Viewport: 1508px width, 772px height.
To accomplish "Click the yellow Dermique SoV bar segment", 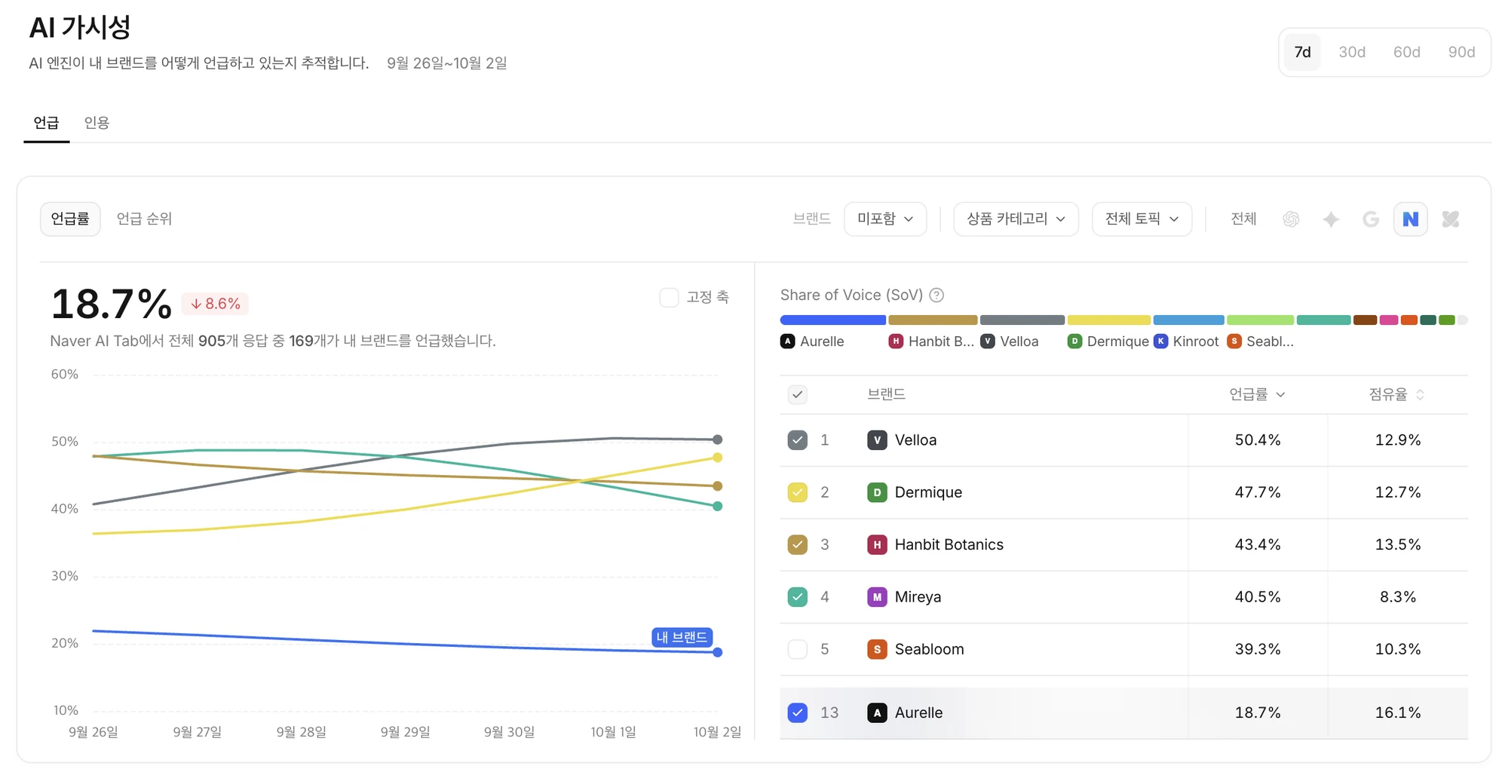I will click(x=1108, y=320).
